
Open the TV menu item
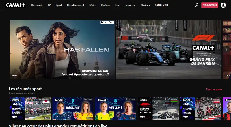49,5
